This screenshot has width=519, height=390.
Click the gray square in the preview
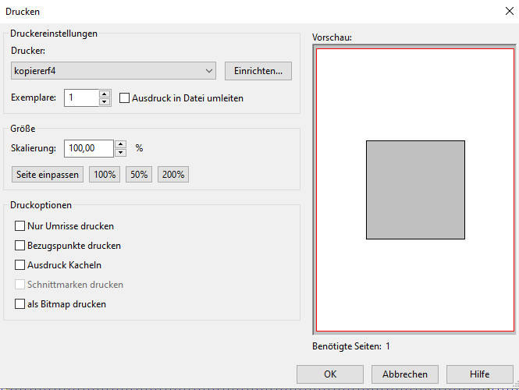(415, 190)
